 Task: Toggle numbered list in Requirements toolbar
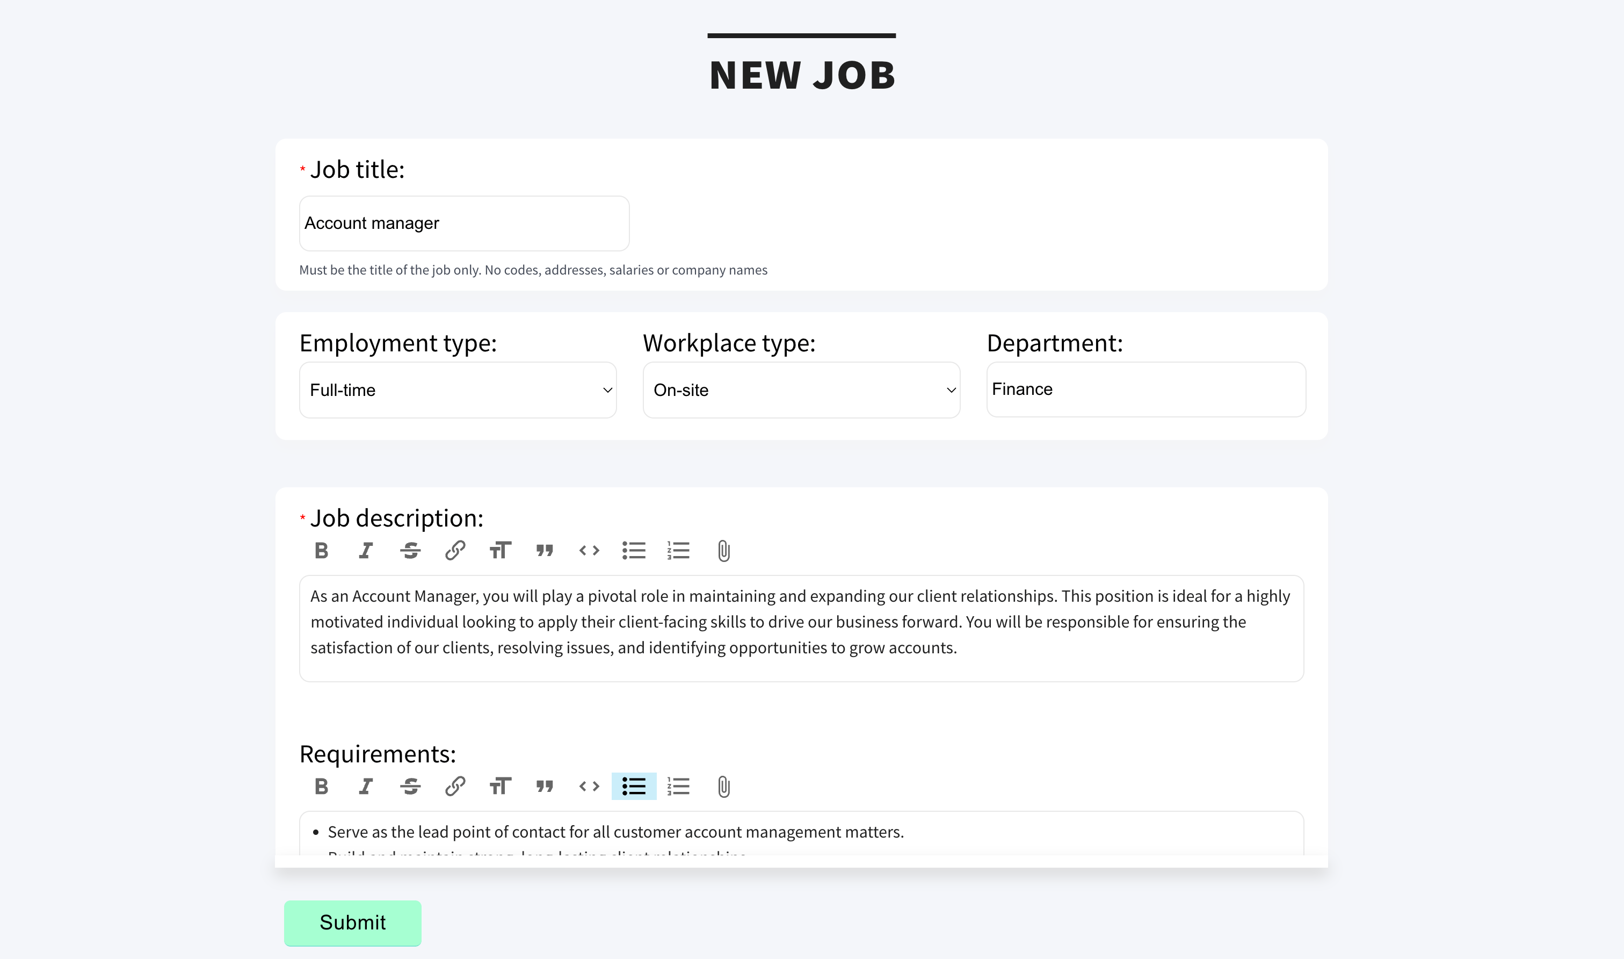click(x=678, y=787)
